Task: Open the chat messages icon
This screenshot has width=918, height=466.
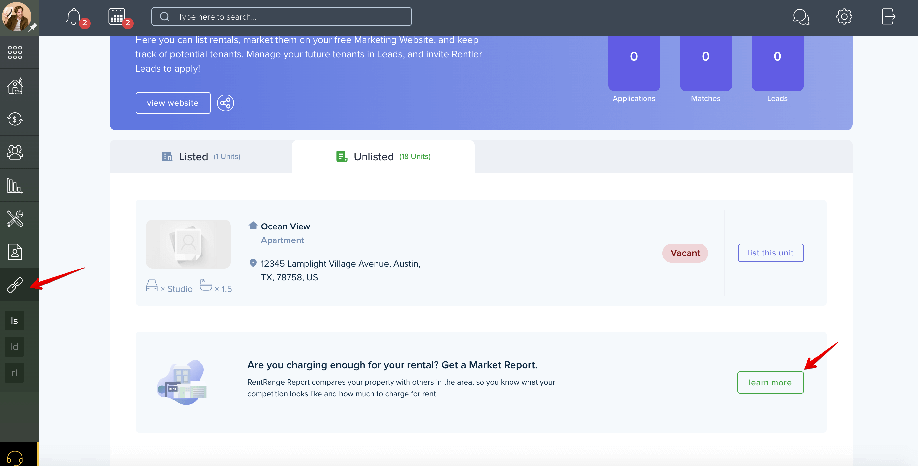Action: click(801, 17)
